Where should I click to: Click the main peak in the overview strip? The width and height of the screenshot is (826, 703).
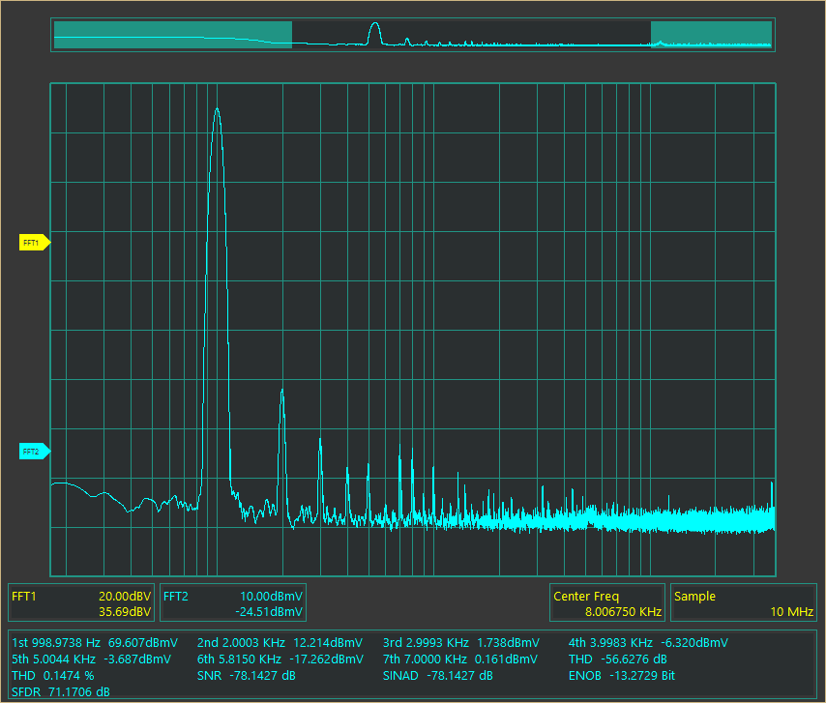pos(374,33)
